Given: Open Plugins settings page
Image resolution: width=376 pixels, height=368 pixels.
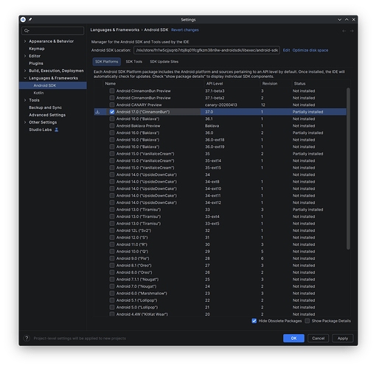Looking at the screenshot, I should pos(36,63).
